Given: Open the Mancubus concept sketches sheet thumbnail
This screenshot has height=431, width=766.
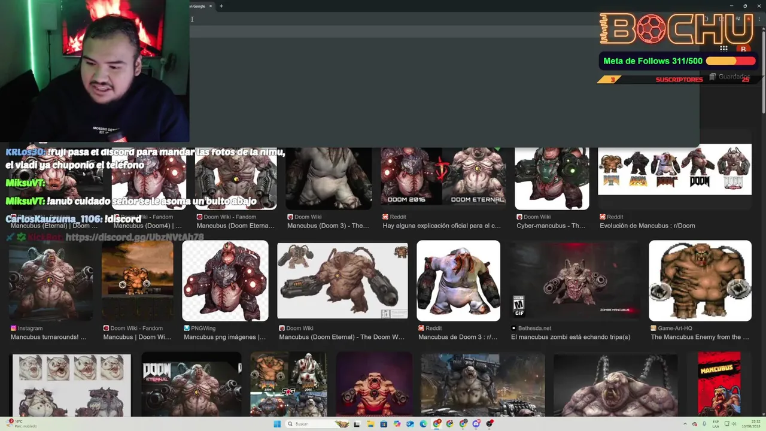Looking at the screenshot, I should click(x=71, y=385).
